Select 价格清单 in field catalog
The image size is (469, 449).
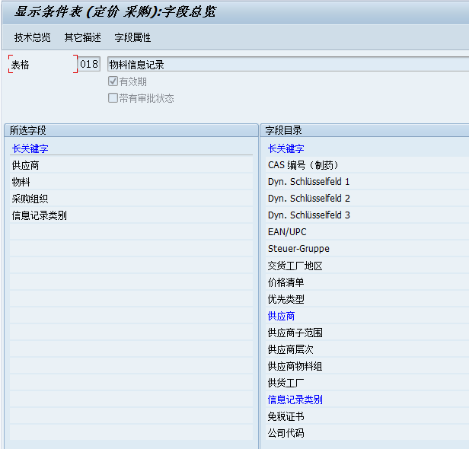pyautogui.click(x=367, y=282)
